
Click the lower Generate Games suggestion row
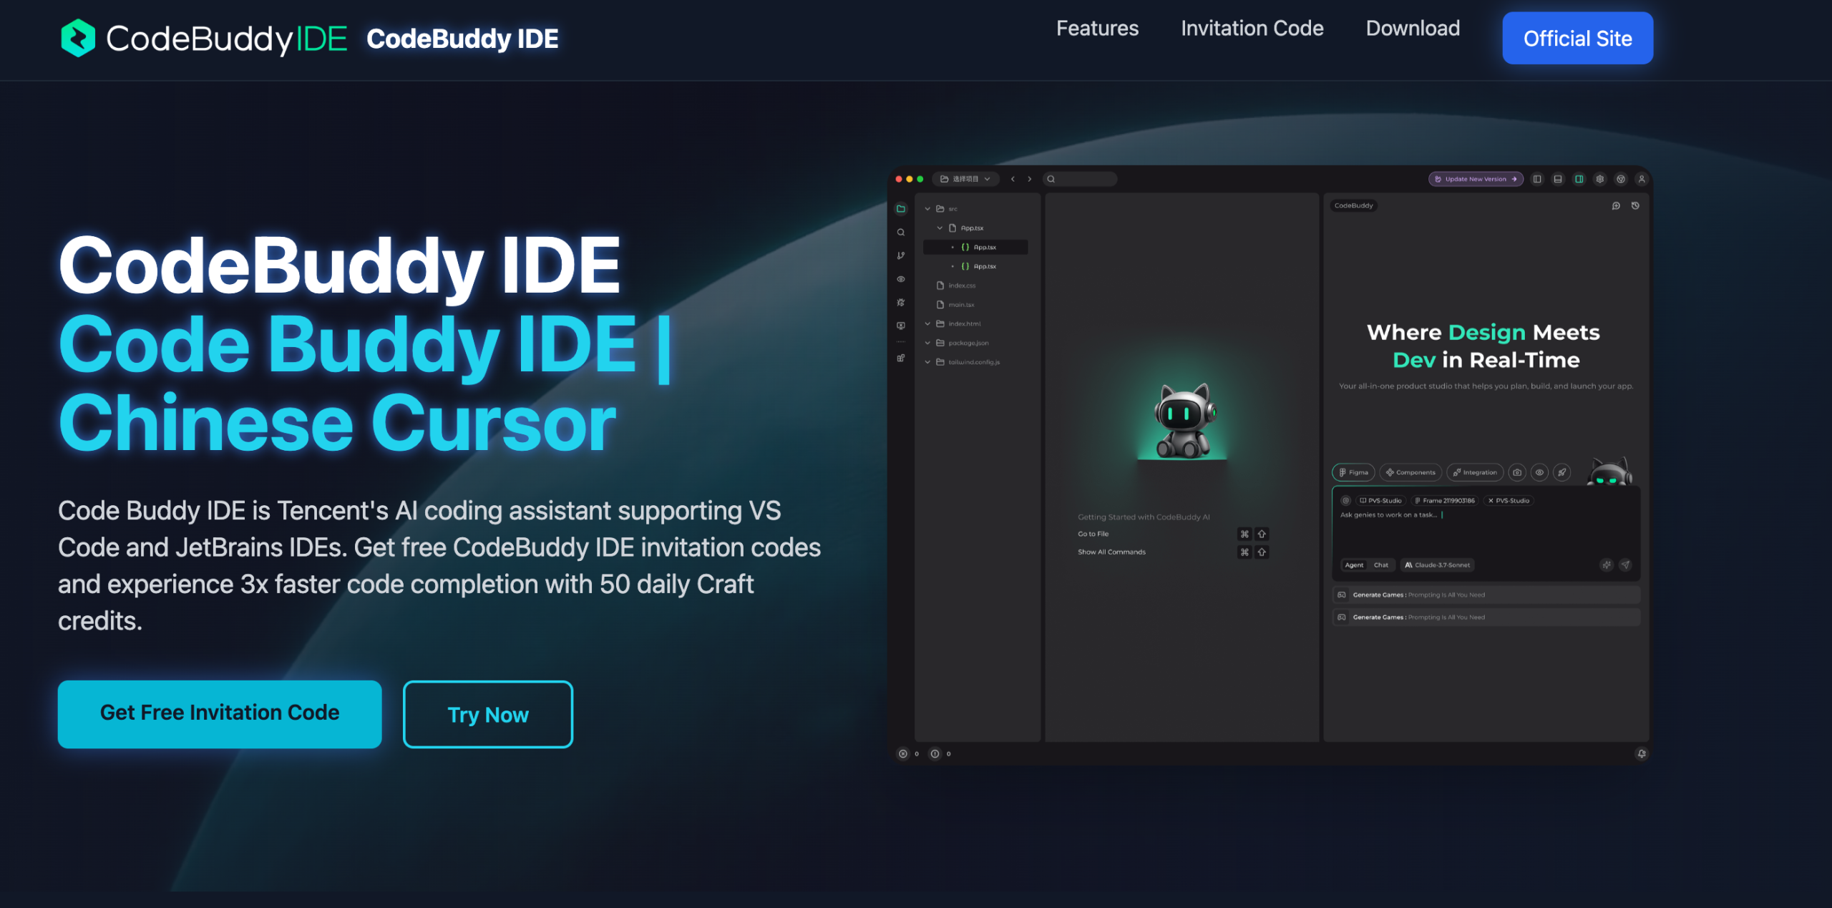(x=1486, y=617)
